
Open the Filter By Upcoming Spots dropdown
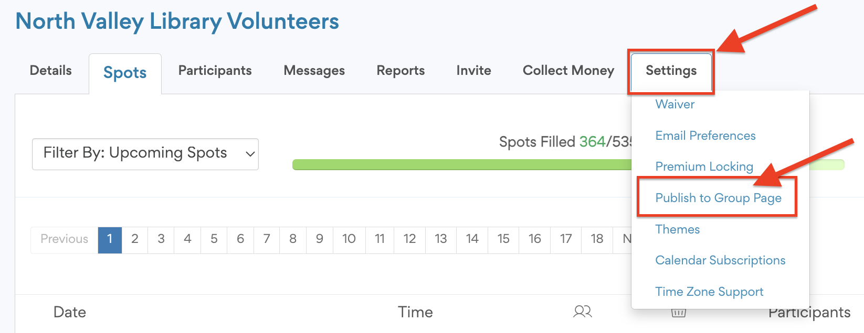coord(145,154)
